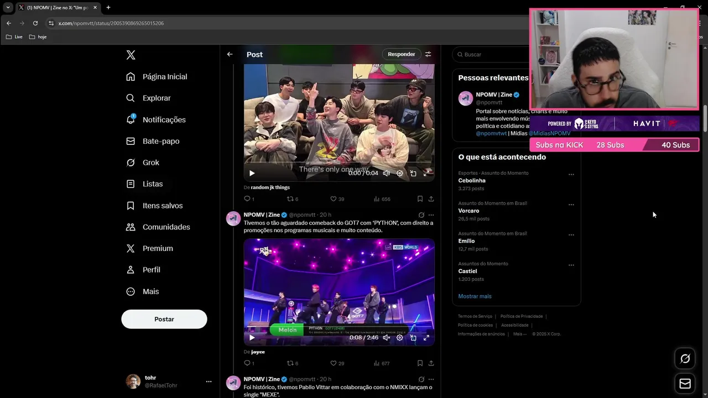Open the floating messages button
The height and width of the screenshot is (398, 708).
pos(685,384)
